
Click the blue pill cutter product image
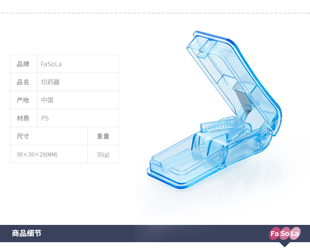point(215,110)
